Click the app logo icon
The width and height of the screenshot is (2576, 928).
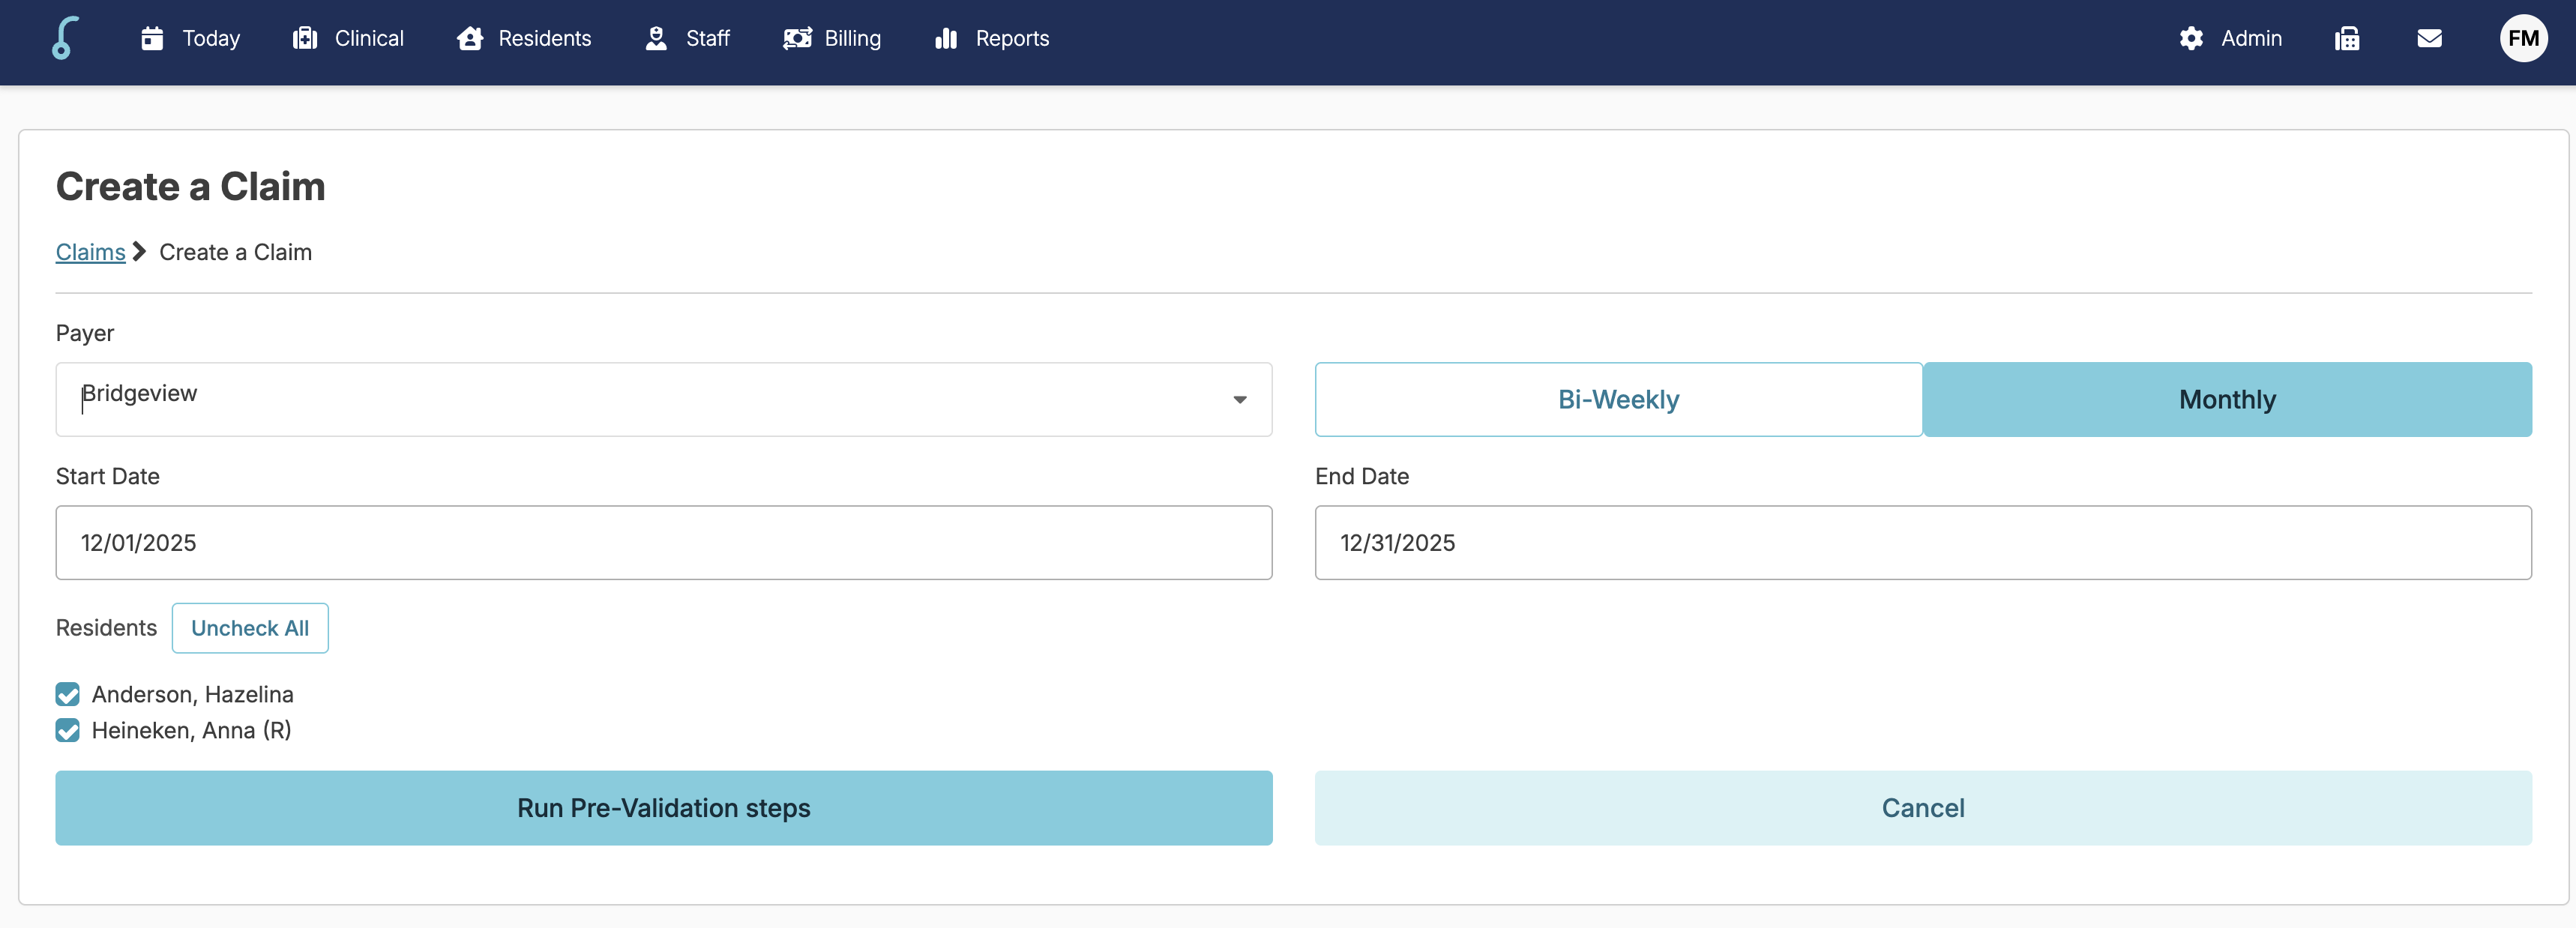pyautogui.click(x=65, y=38)
